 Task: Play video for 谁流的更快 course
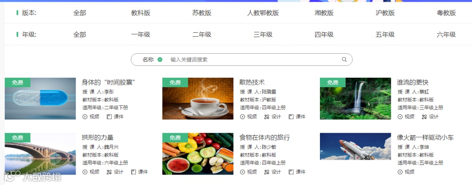point(406,116)
